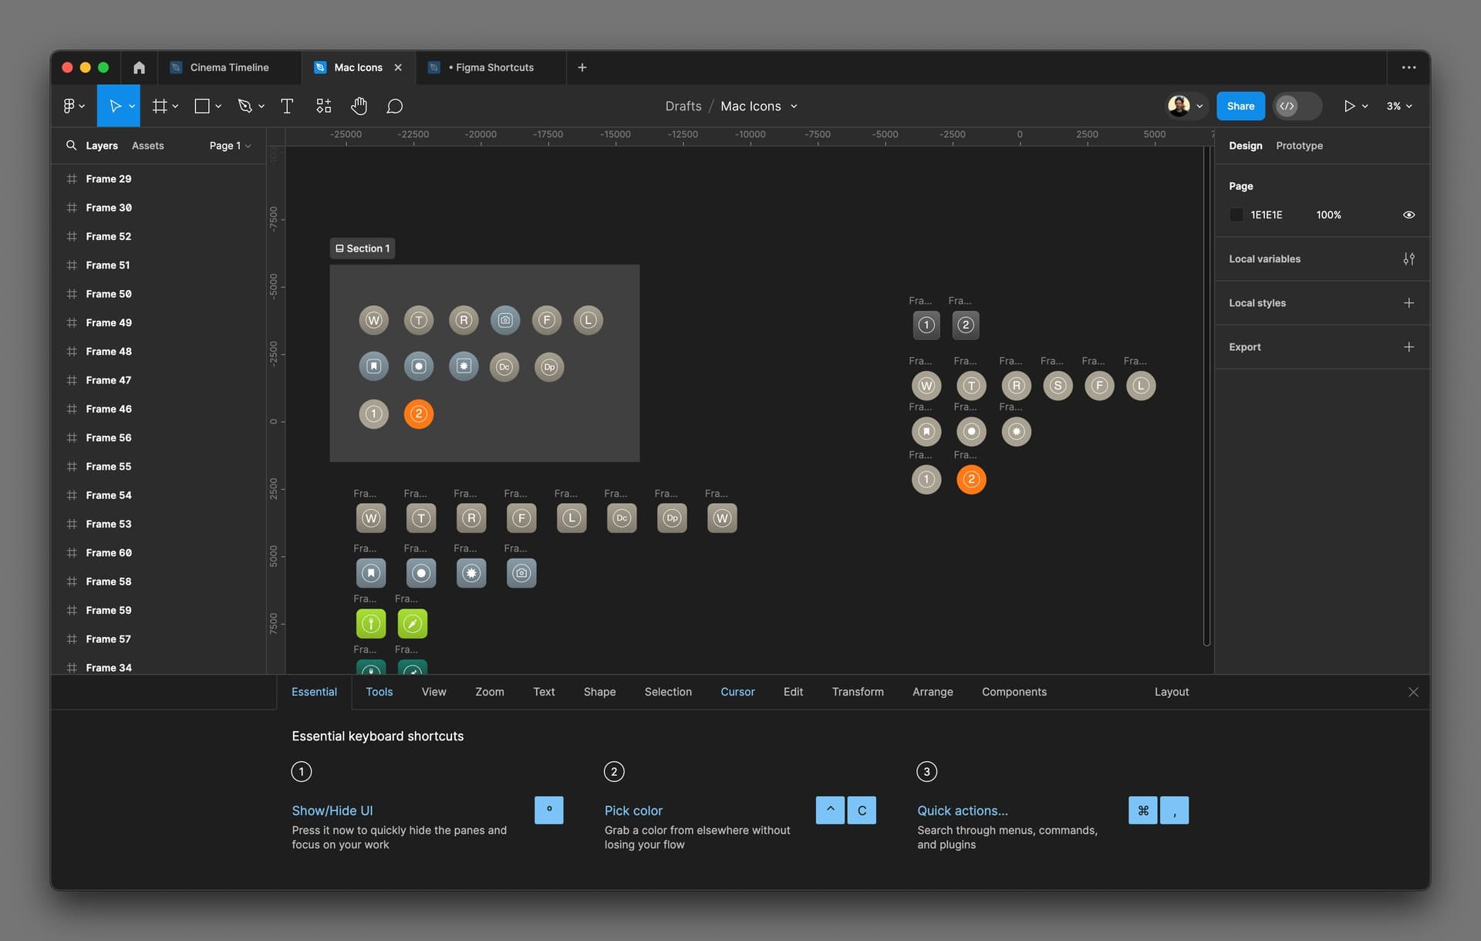Screen dimensions: 1481x941
Task: Select the Rectangle shape tool
Action: [x=202, y=106]
